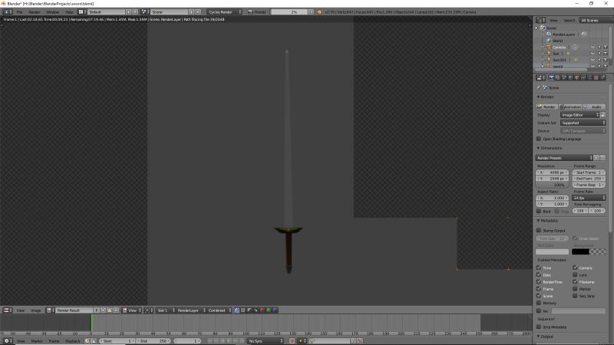Open the Render Presets dropdown
Viewport: 614px width, 345px height.
pyautogui.click(x=564, y=158)
